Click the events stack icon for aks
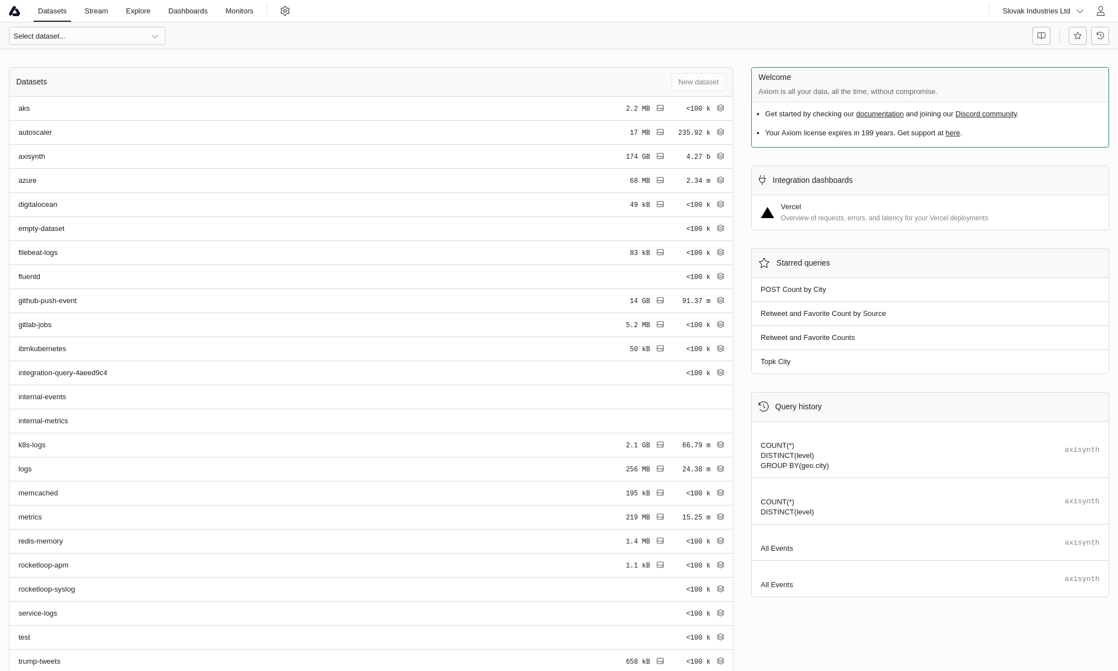Viewport: 1118px width, 671px height. pos(721,108)
